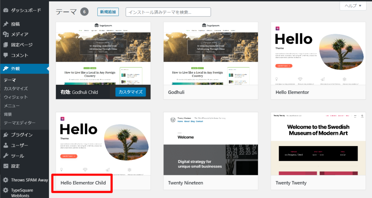Click the テーマ page heading
This screenshot has height=198, width=372.
pyautogui.click(x=66, y=12)
